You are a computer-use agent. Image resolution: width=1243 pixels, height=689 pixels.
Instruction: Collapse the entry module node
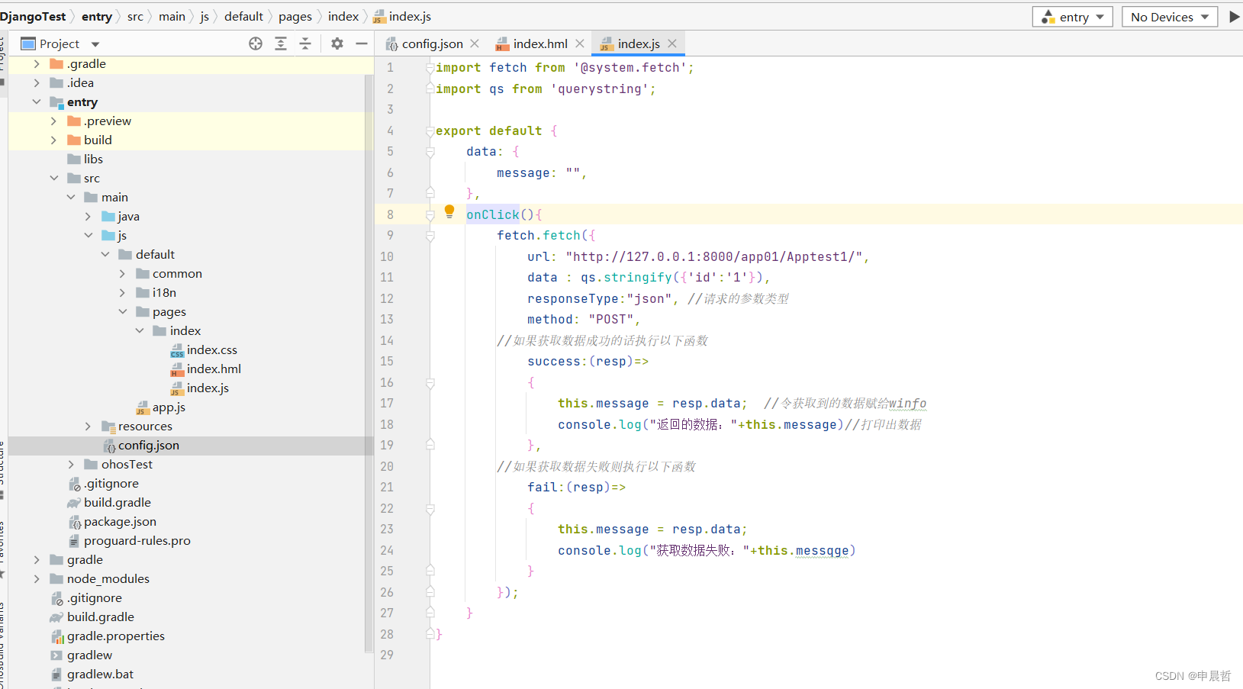point(37,101)
